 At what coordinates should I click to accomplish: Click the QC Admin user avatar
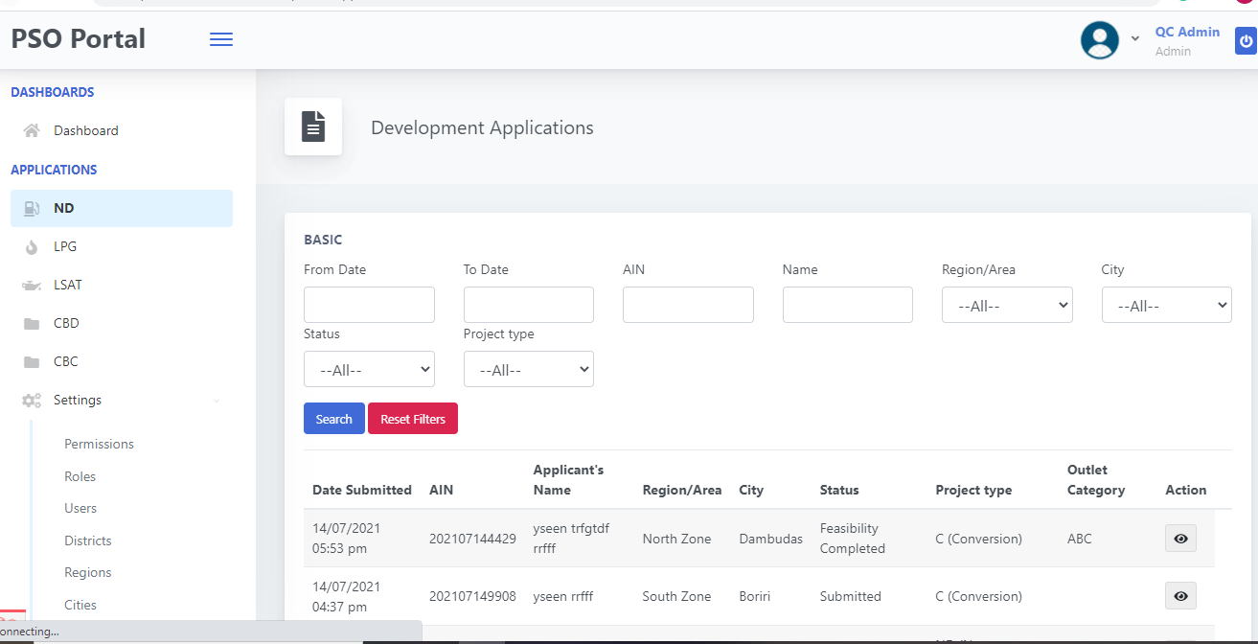(x=1099, y=40)
